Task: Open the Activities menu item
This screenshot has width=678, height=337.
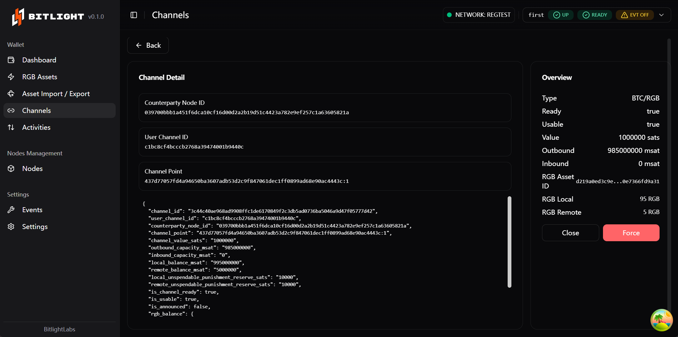Action: [x=36, y=127]
